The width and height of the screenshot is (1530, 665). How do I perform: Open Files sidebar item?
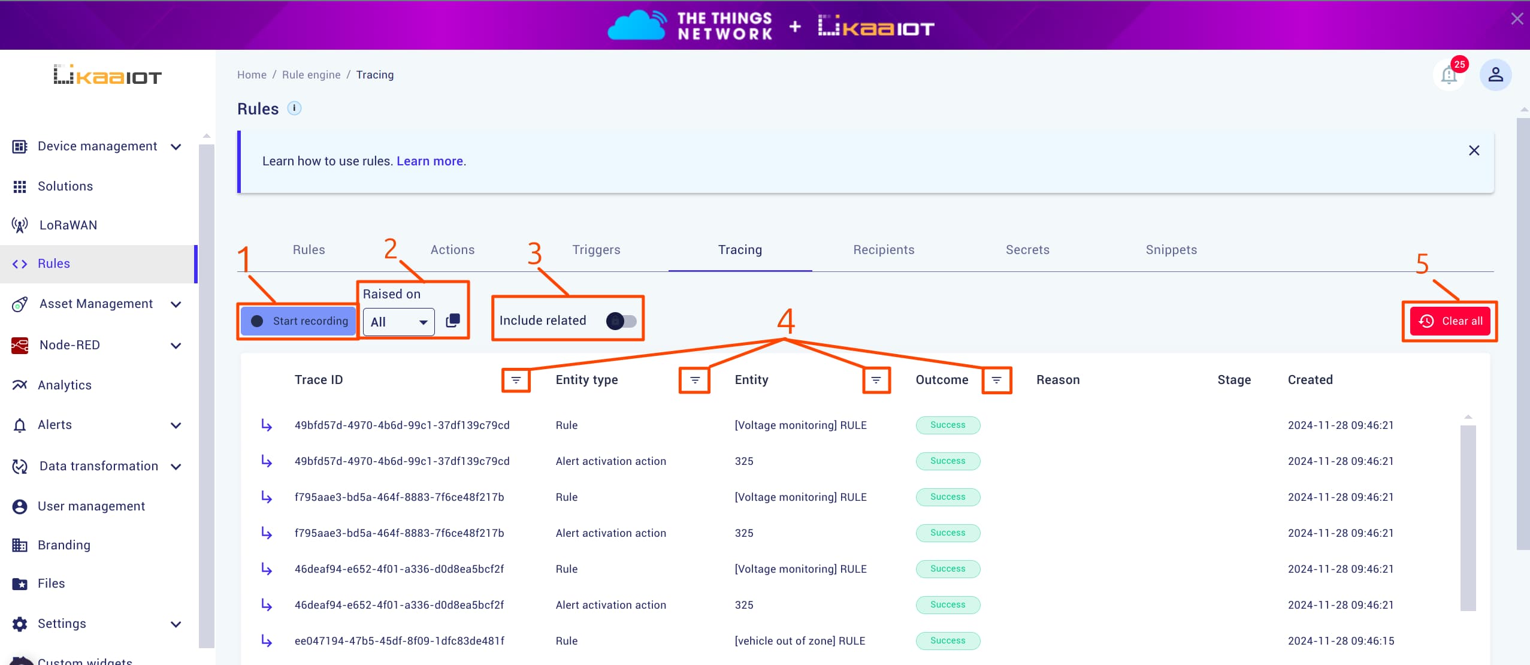pyautogui.click(x=98, y=584)
